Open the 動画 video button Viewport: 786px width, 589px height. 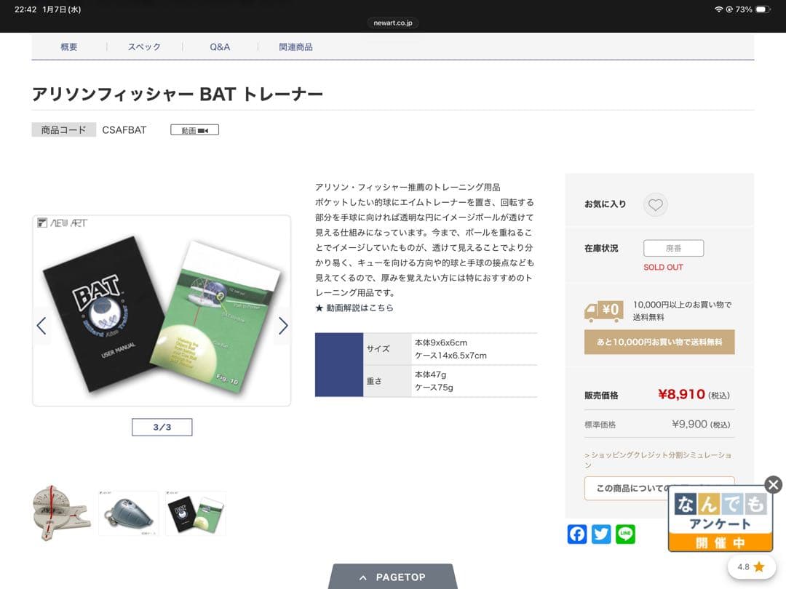point(194,130)
